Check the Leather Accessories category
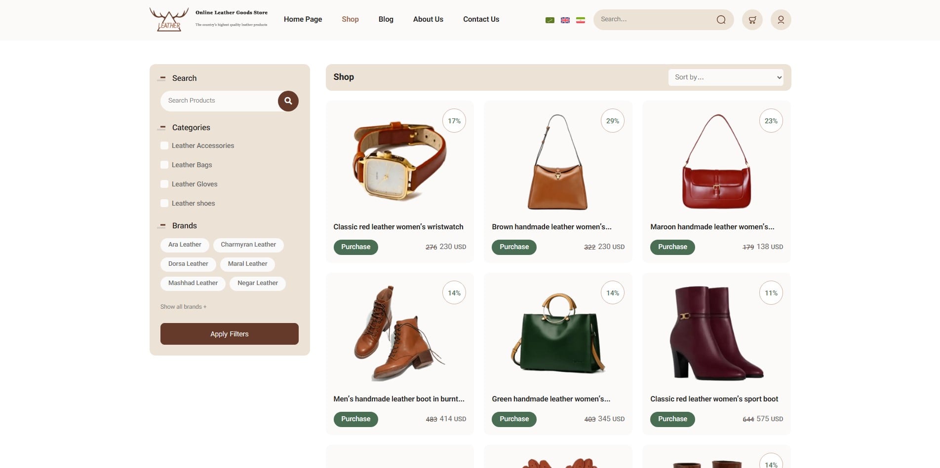Image resolution: width=940 pixels, height=468 pixels. click(x=164, y=145)
